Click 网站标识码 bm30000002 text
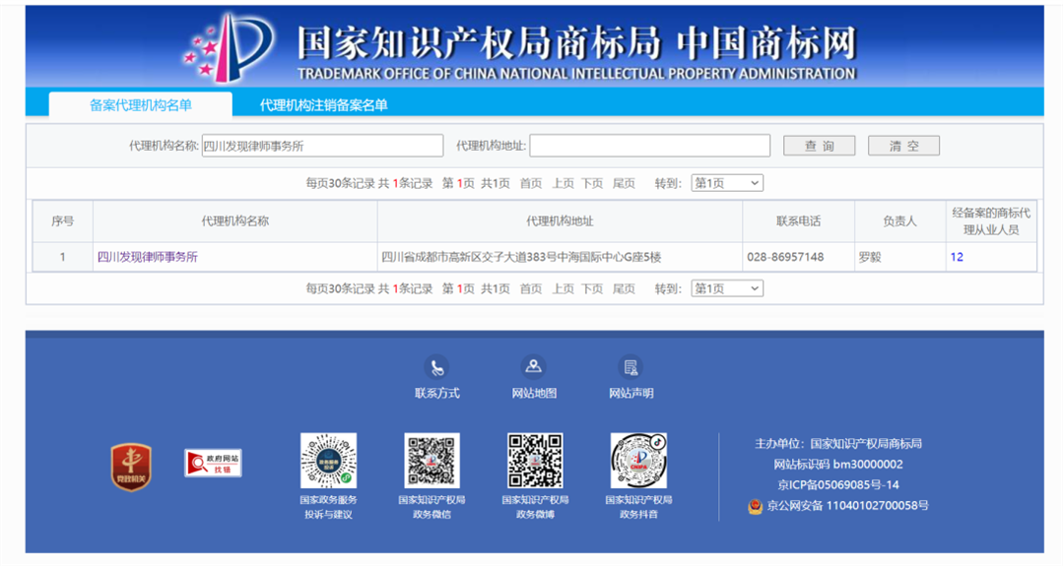The width and height of the screenshot is (1063, 566). point(838,465)
